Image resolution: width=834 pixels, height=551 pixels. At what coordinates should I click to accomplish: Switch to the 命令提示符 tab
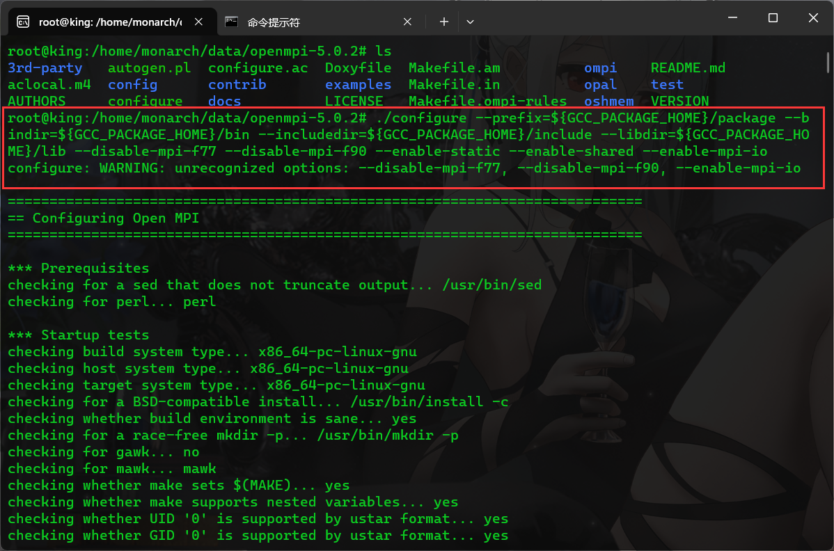point(319,22)
